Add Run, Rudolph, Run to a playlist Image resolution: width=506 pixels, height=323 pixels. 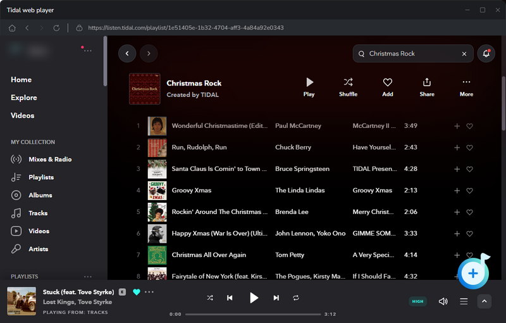click(457, 148)
